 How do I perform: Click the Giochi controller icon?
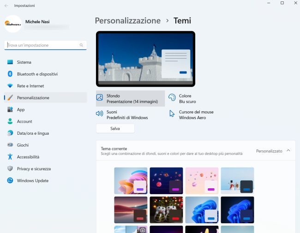coord(10,145)
